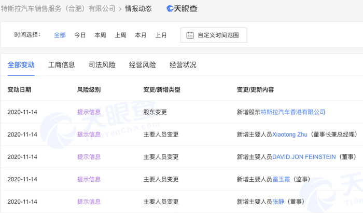Select the 股东变更 type cell
Viewport: 363px width, 213px height.
(x=155, y=112)
